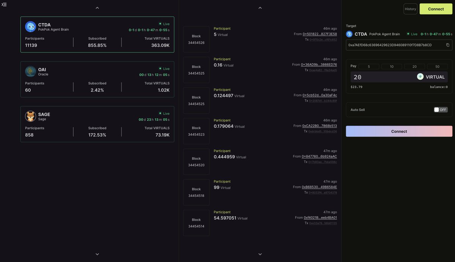
Task: Select the CTDA project card
Action: [97, 35]
